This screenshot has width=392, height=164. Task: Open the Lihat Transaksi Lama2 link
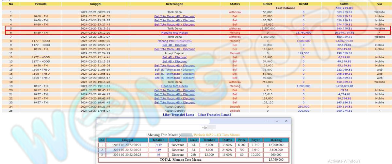click(x=214, y=115)
